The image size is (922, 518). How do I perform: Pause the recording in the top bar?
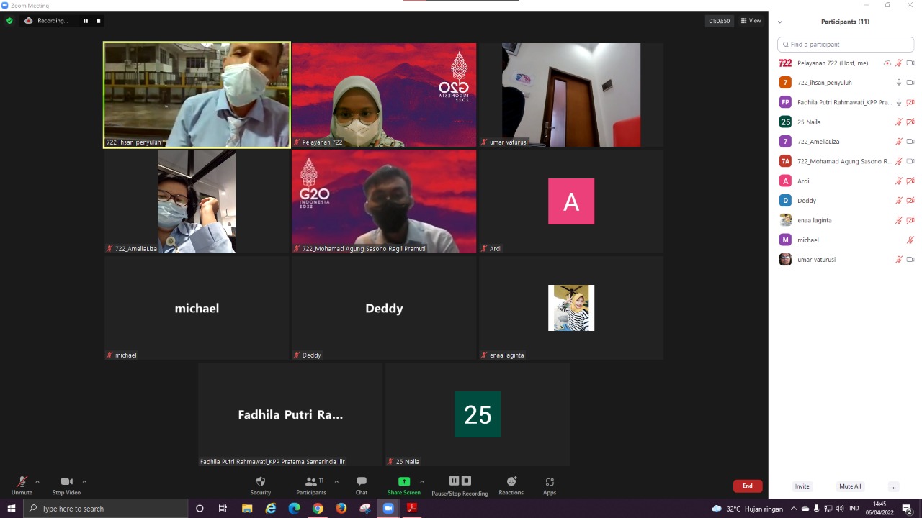85,21
